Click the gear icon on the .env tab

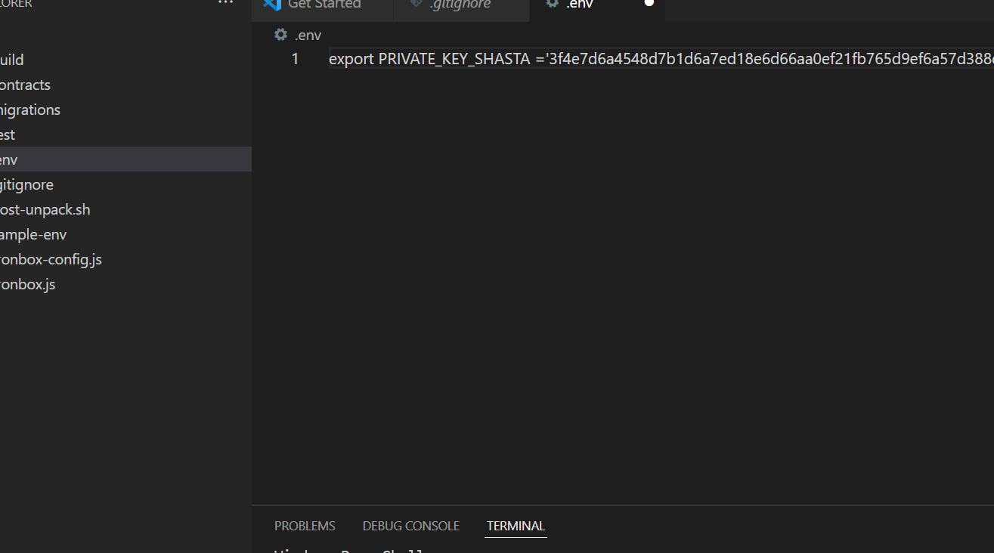coord(551,4)
